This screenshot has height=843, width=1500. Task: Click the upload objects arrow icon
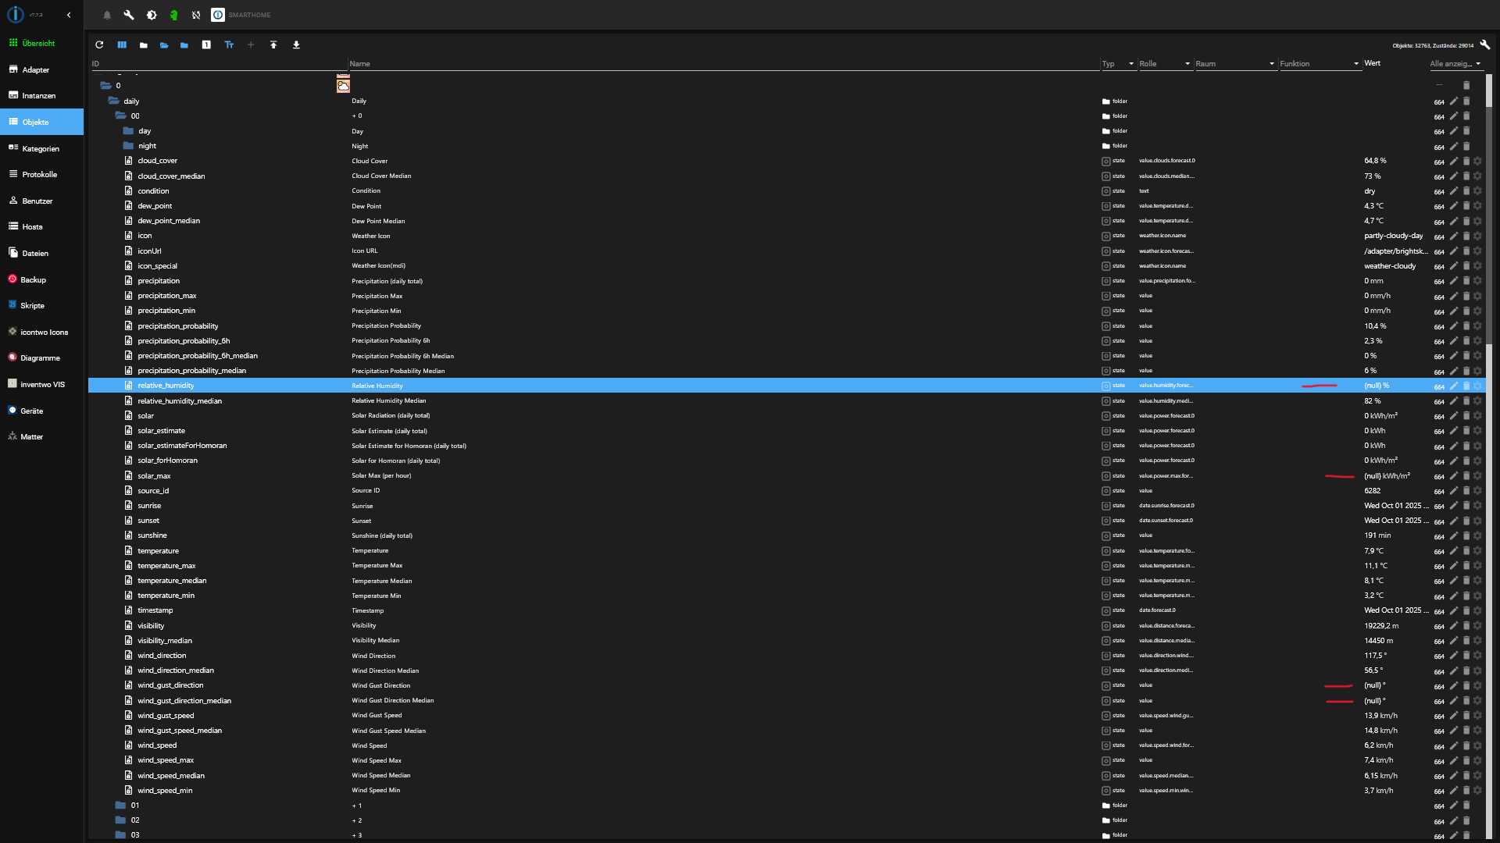coord(273,45)
